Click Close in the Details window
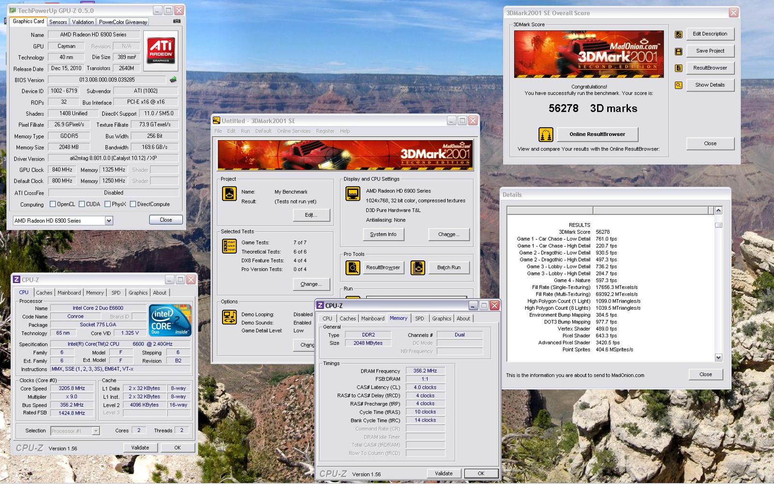This screenshot has height=484, width=774. coord(705,374)
